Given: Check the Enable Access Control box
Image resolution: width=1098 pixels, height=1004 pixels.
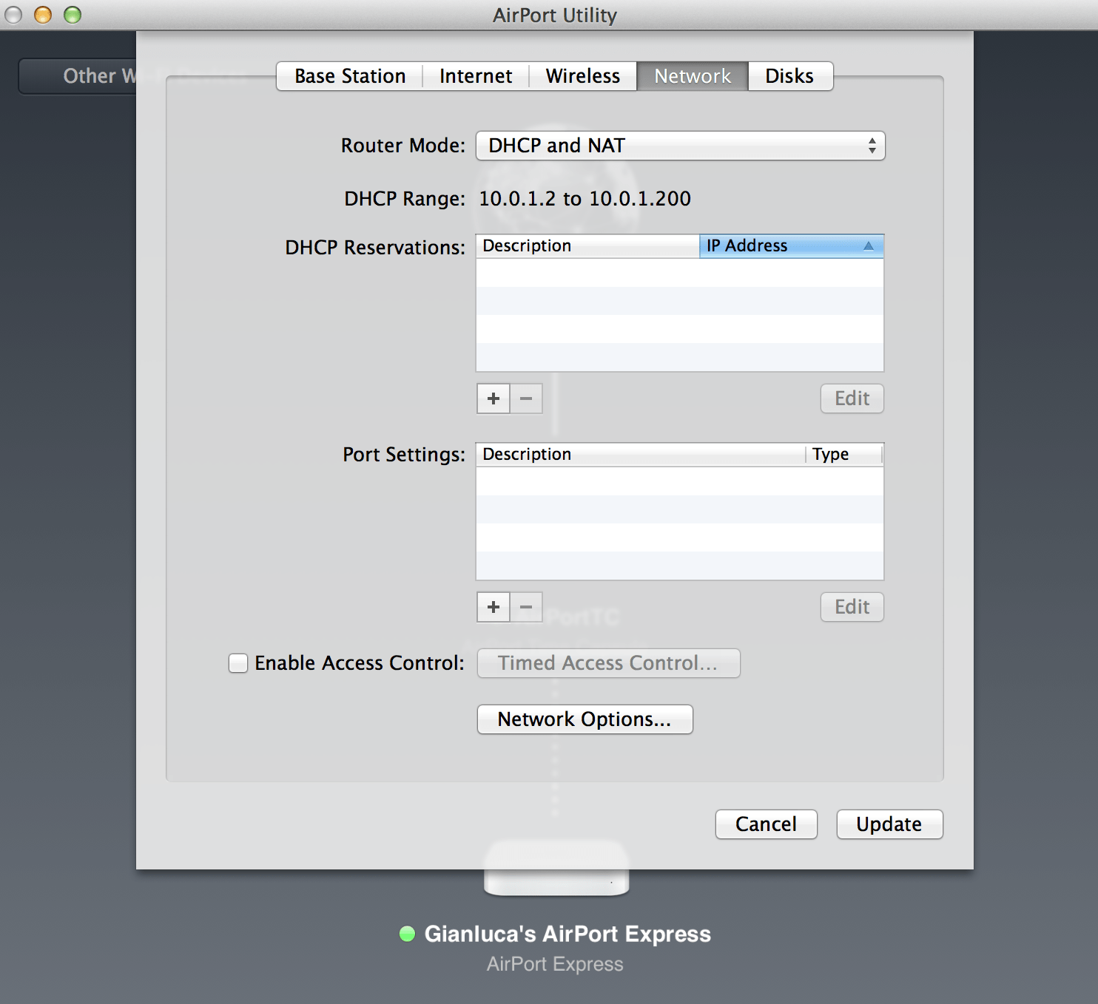Looking at the screenshot, I should point(238,663).
